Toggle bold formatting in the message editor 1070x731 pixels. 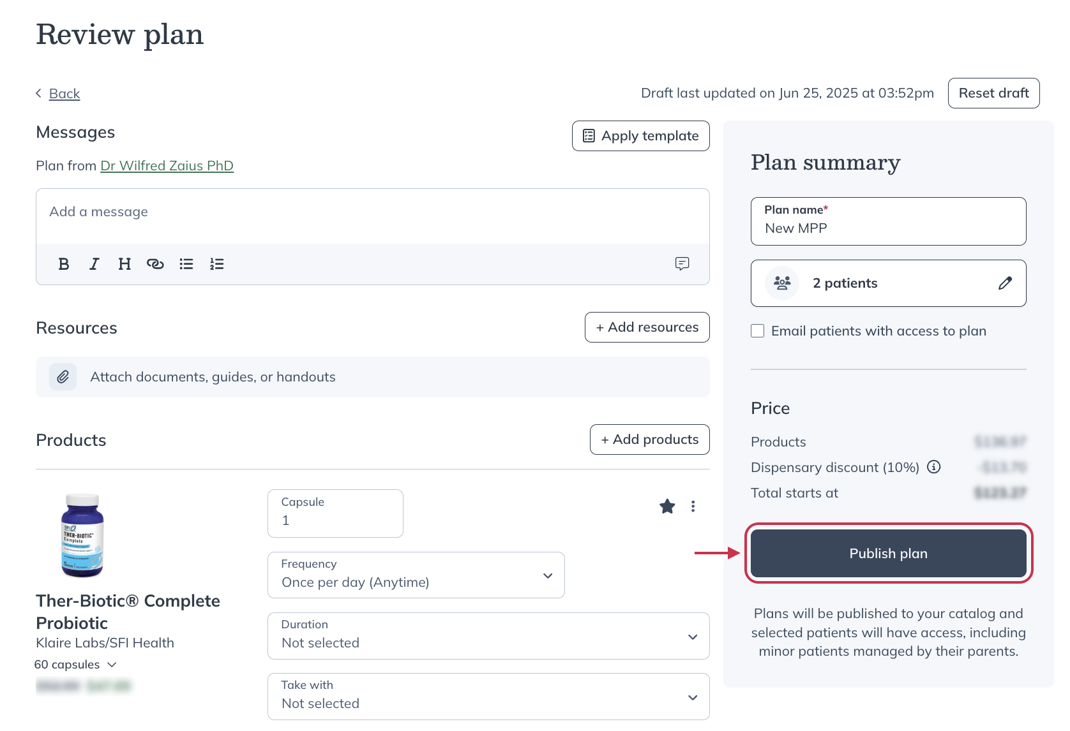point(63,263)
